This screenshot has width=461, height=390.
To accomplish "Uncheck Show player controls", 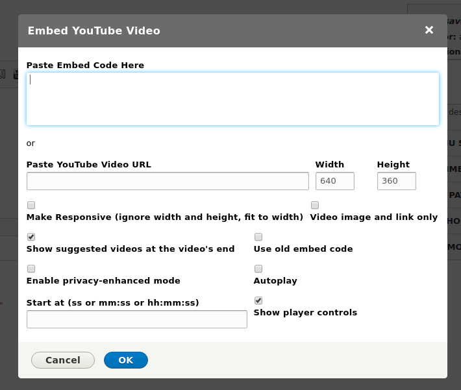I will pos(258,300).
